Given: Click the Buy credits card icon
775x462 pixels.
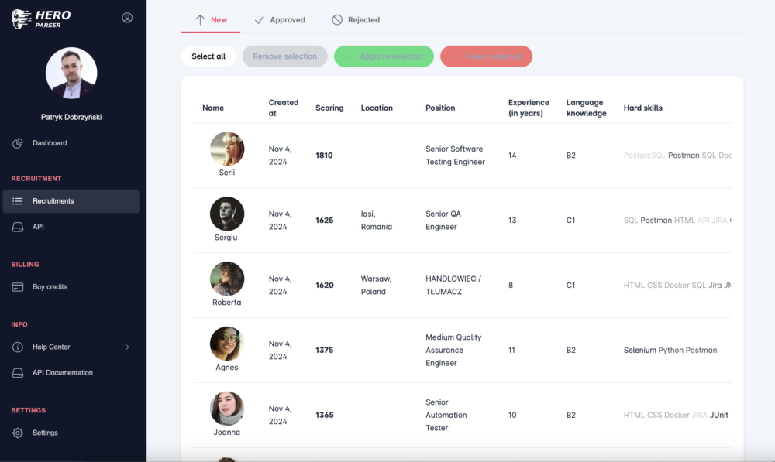Looking at the screenshot, I should point(18,287).
